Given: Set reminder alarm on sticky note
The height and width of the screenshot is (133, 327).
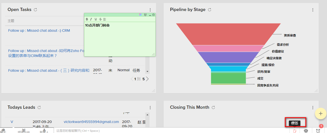Looking at the screenshot, I should [x=145, y=15].
